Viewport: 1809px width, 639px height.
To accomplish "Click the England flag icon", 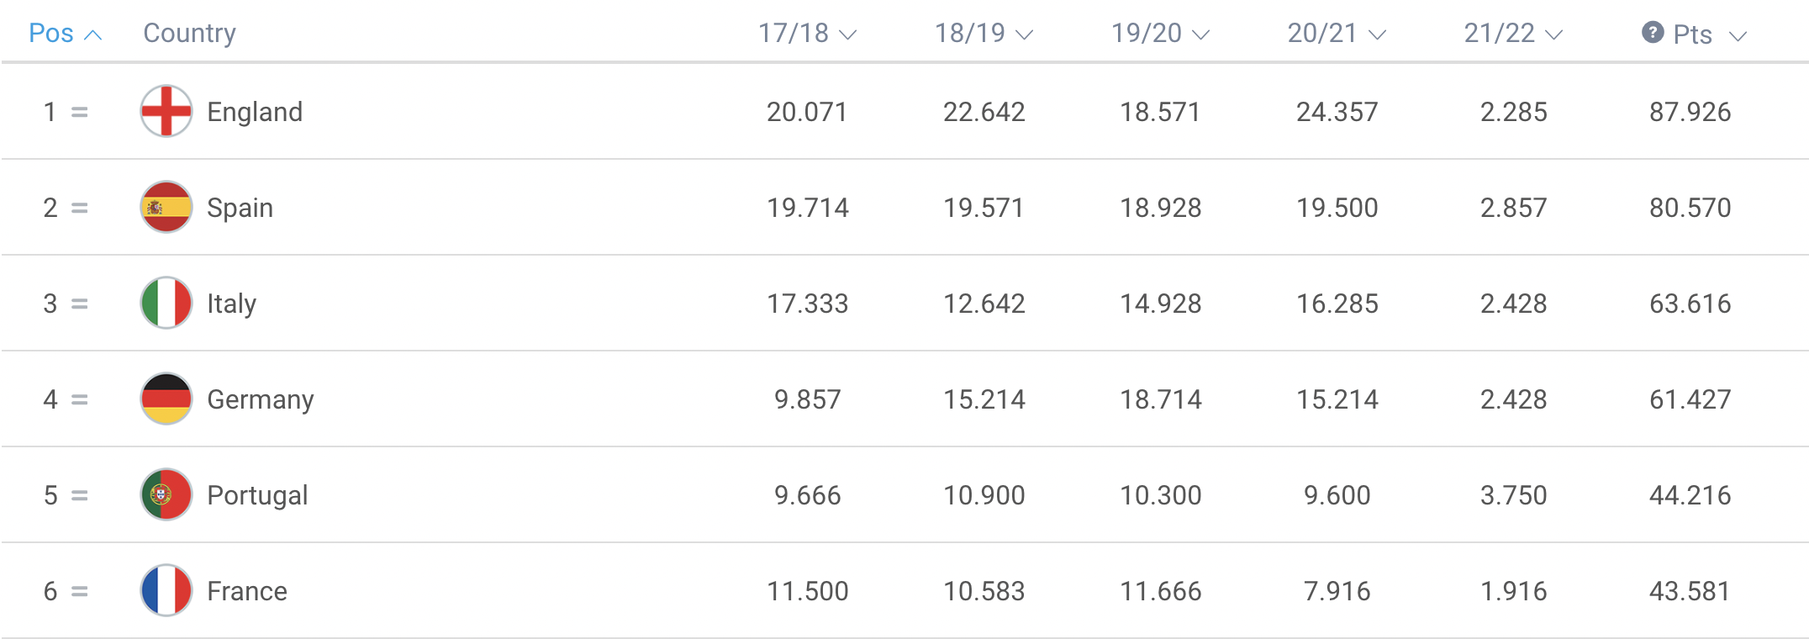I will click(166, 111).
